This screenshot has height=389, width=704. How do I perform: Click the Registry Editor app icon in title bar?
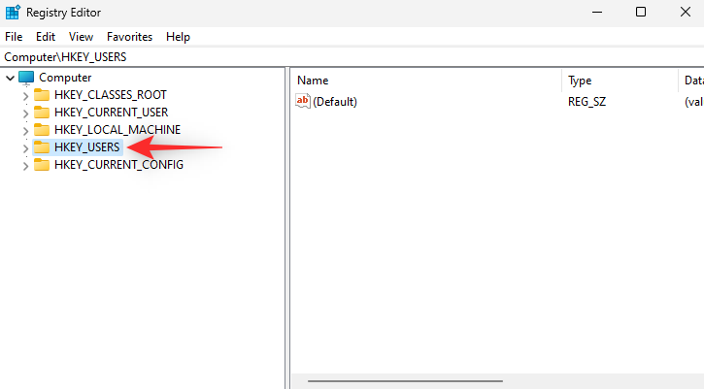pyautogui.click(x=13, y=12)
